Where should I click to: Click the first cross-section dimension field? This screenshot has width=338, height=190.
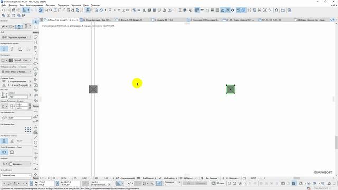pyautogui.click(x=22, y=104)
